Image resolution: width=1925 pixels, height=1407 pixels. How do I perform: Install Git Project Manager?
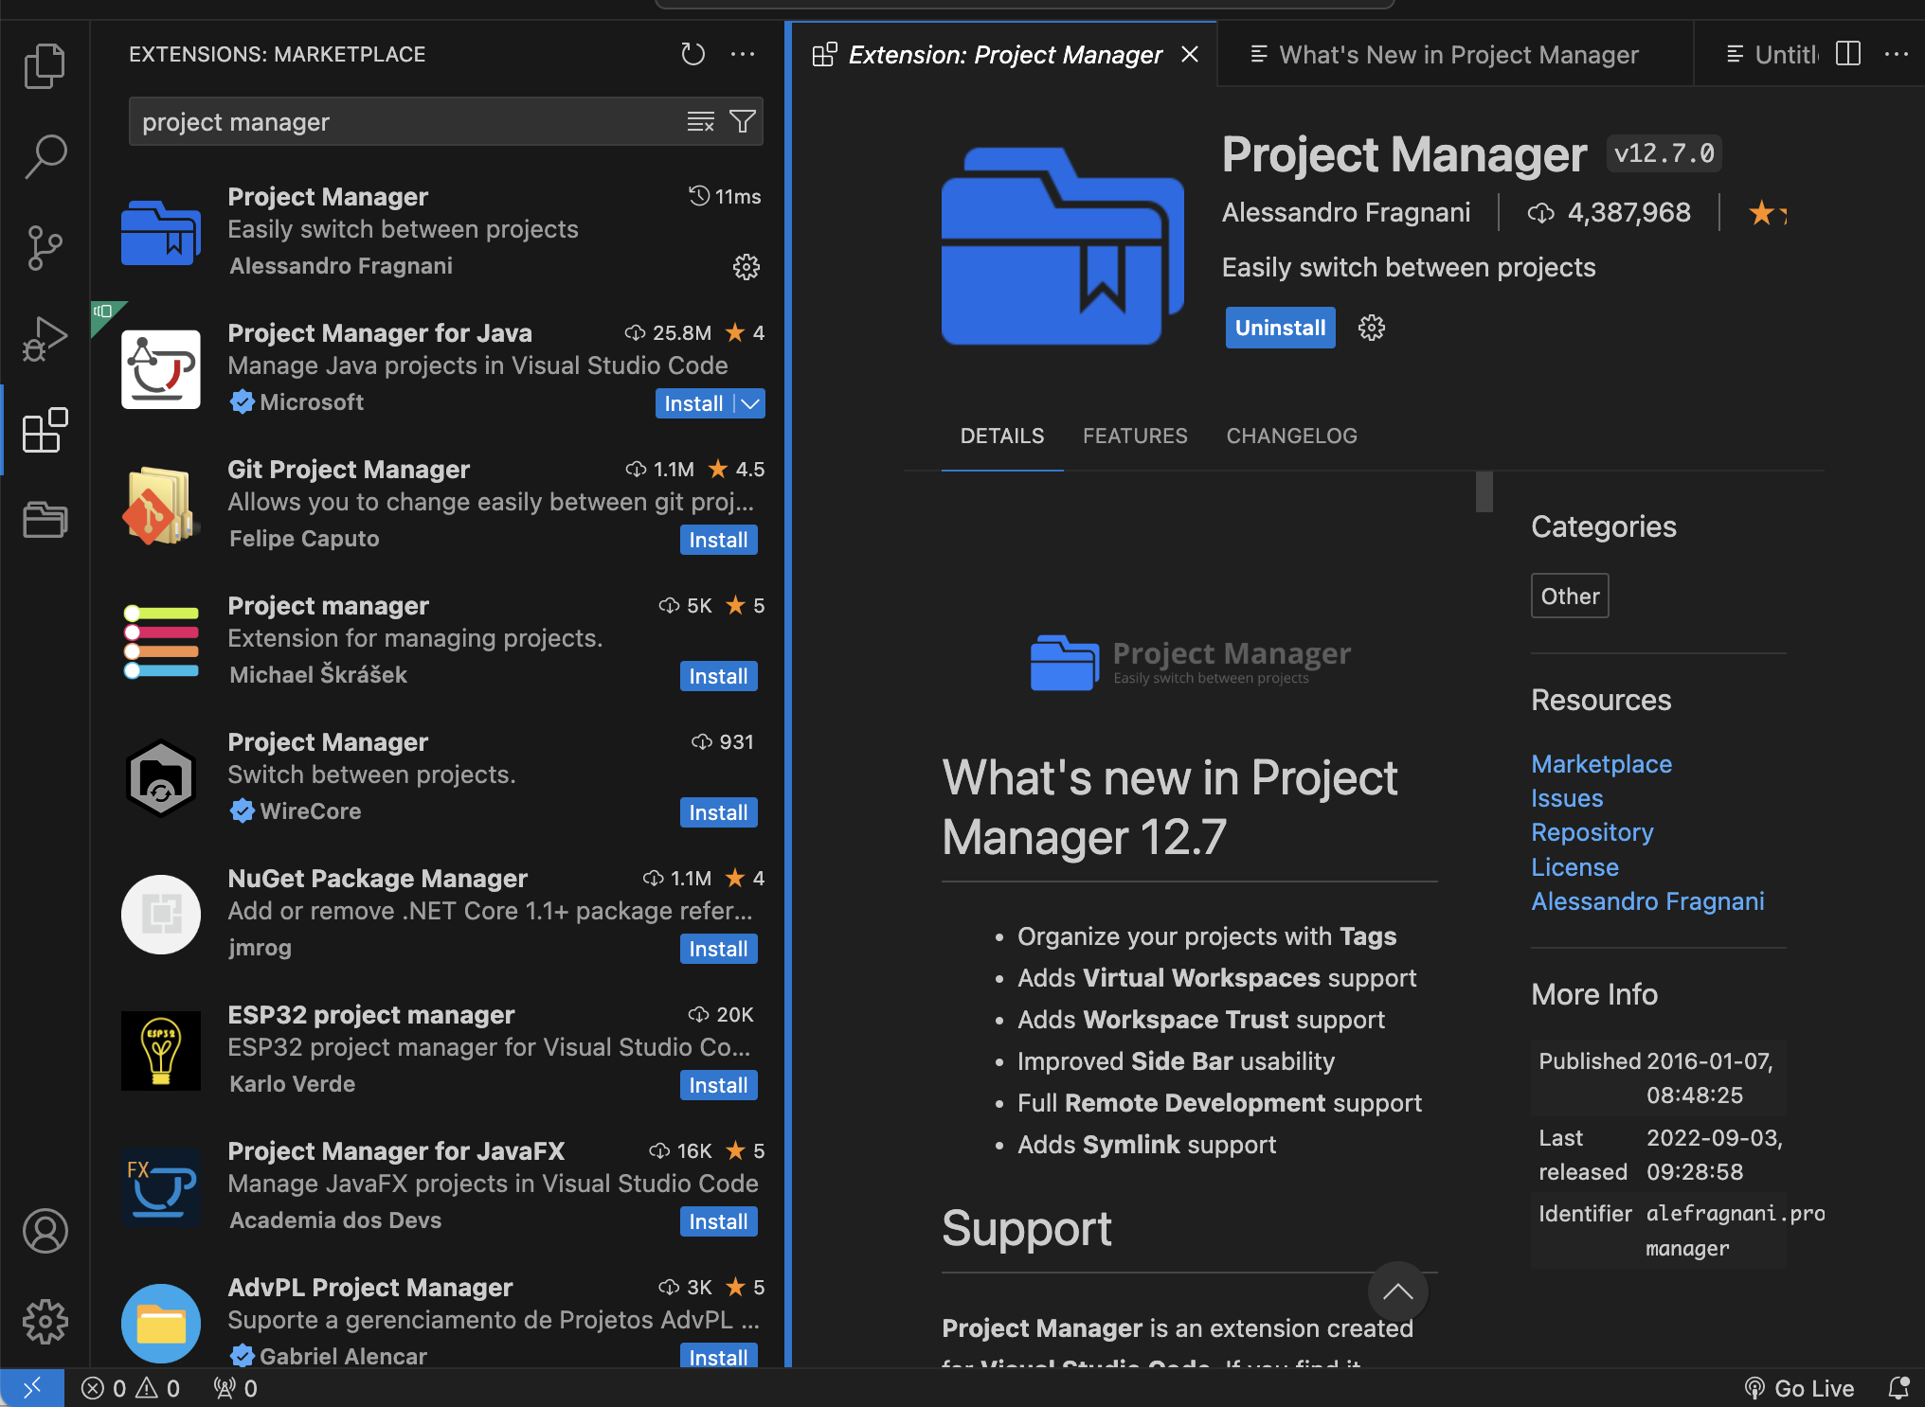718,540
